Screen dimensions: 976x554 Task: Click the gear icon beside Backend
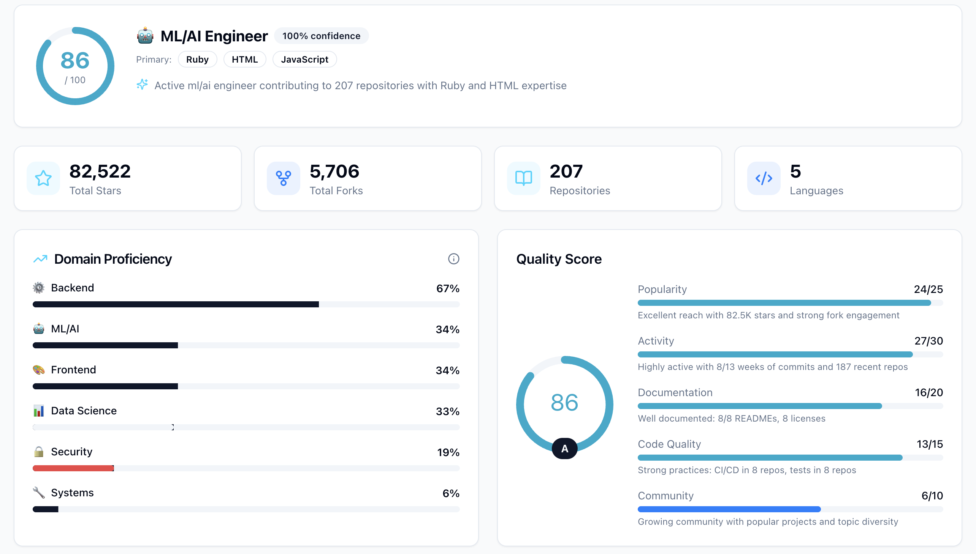click(38, 288)
